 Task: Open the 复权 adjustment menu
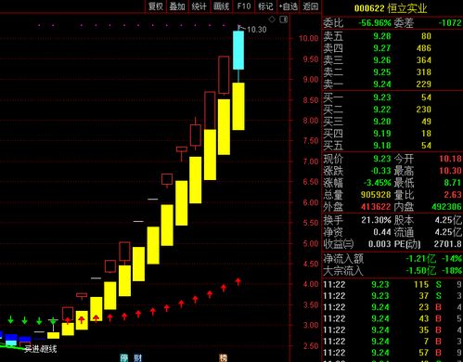156,6
